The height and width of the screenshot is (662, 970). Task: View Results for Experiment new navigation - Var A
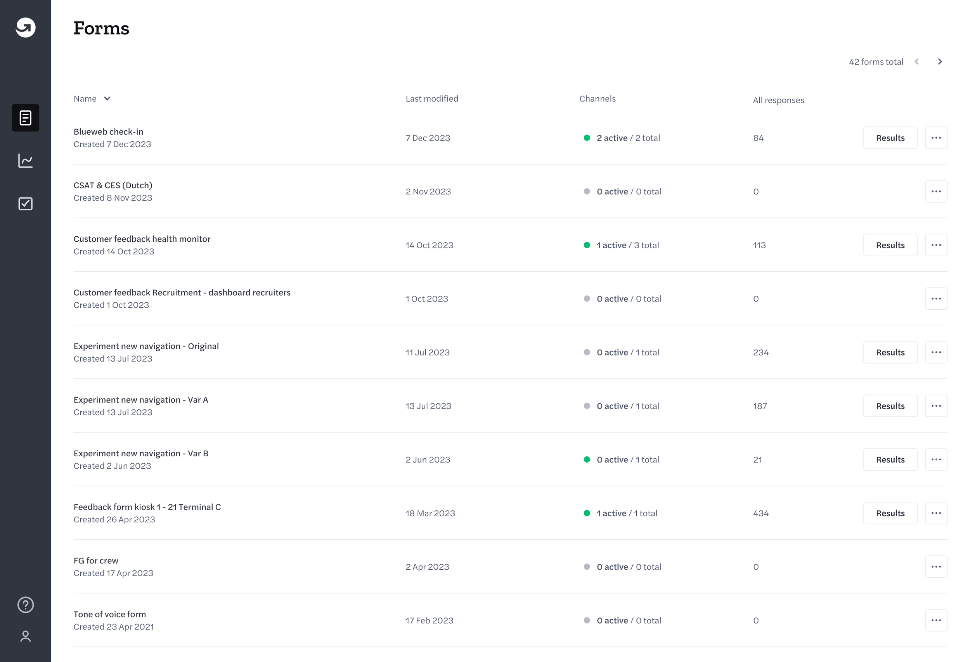click(x=890, y=406)
